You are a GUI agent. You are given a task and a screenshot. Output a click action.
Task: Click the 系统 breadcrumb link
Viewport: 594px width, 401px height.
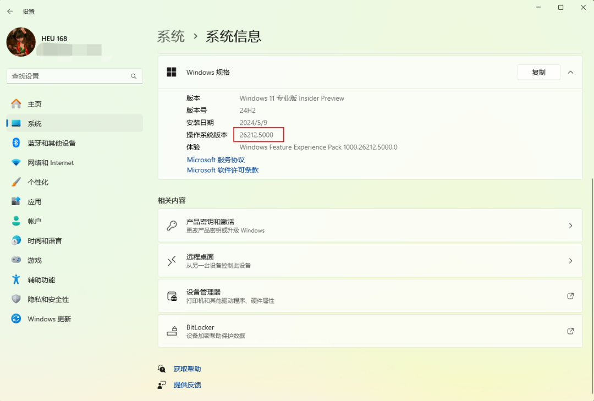pyautogui.click(x=171, y=37)
